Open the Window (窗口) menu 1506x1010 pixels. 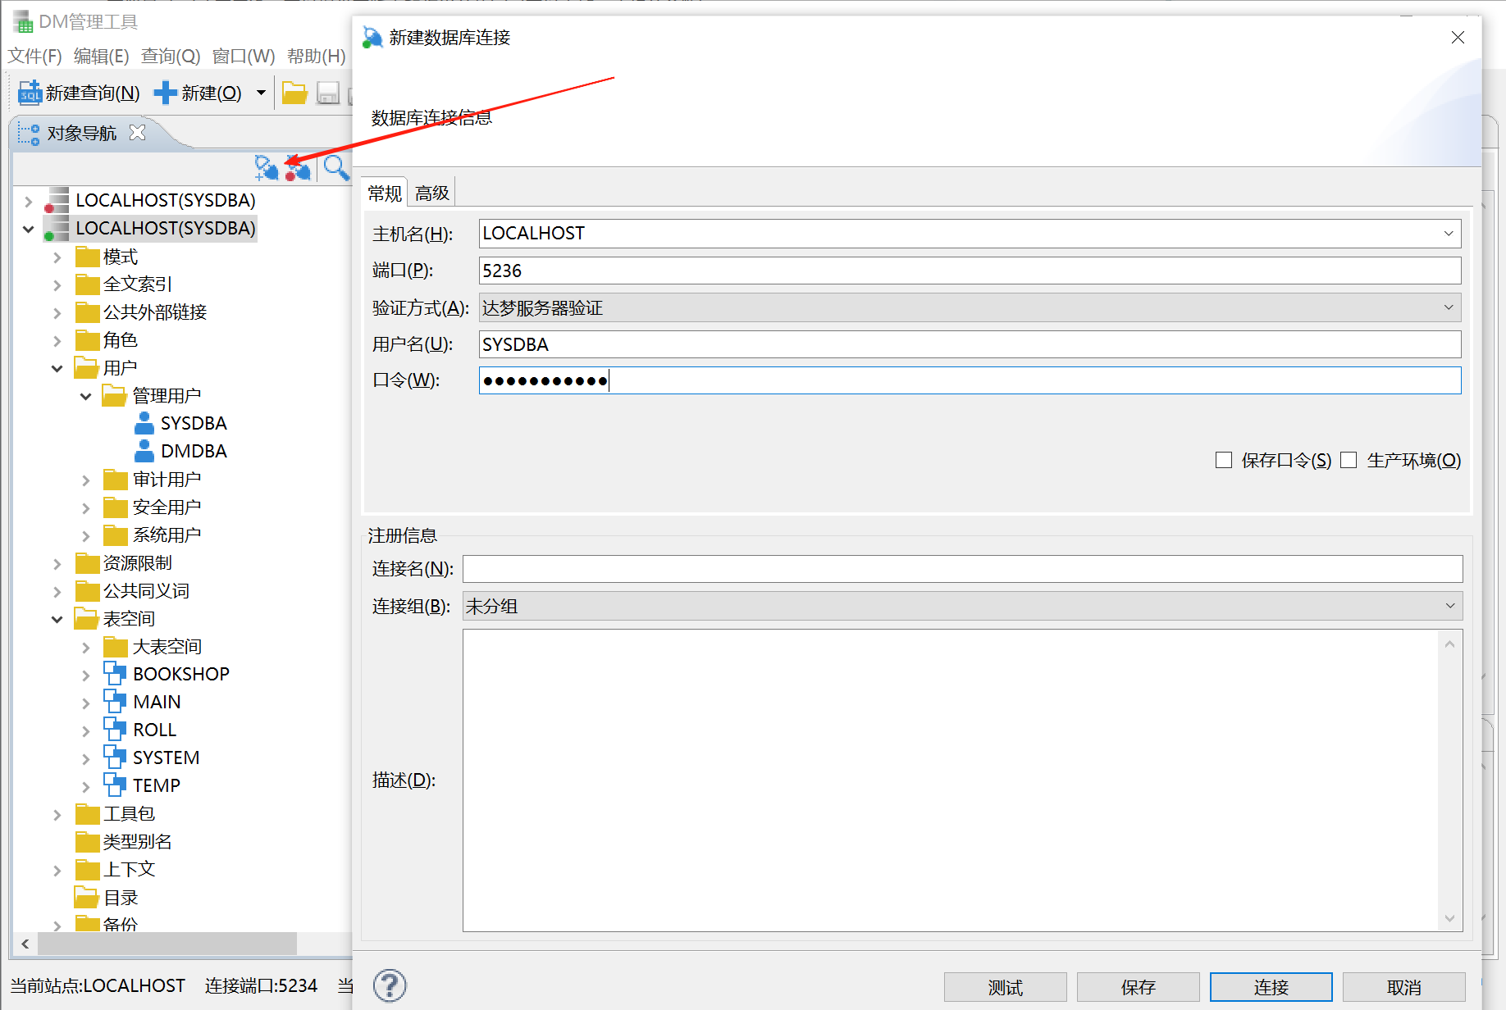pos(244,56)
